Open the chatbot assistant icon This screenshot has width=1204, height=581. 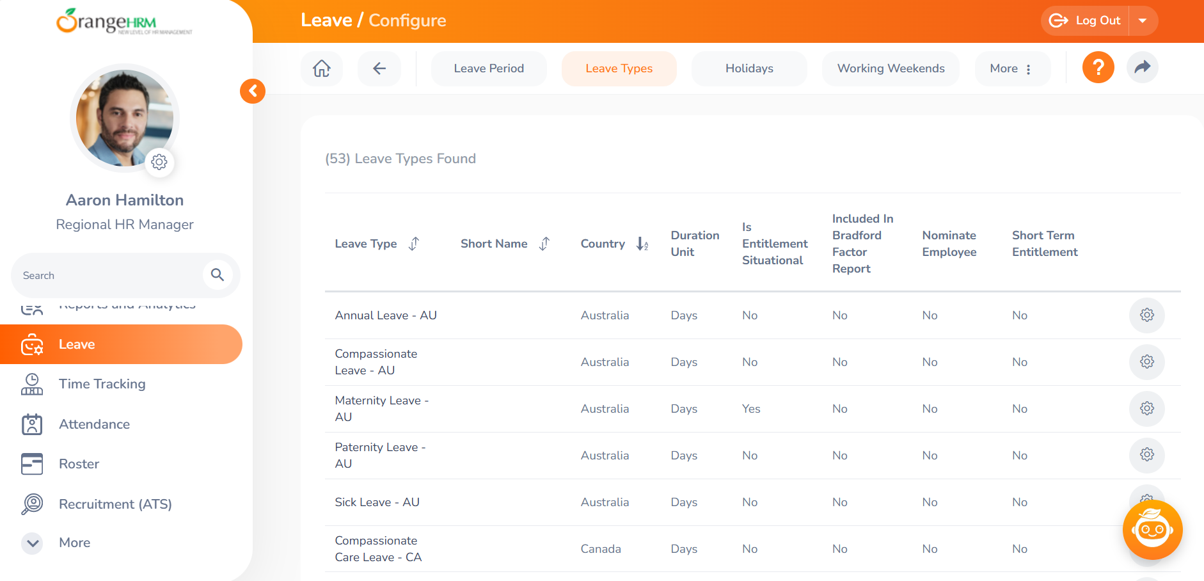click(x=1153, y=530)
